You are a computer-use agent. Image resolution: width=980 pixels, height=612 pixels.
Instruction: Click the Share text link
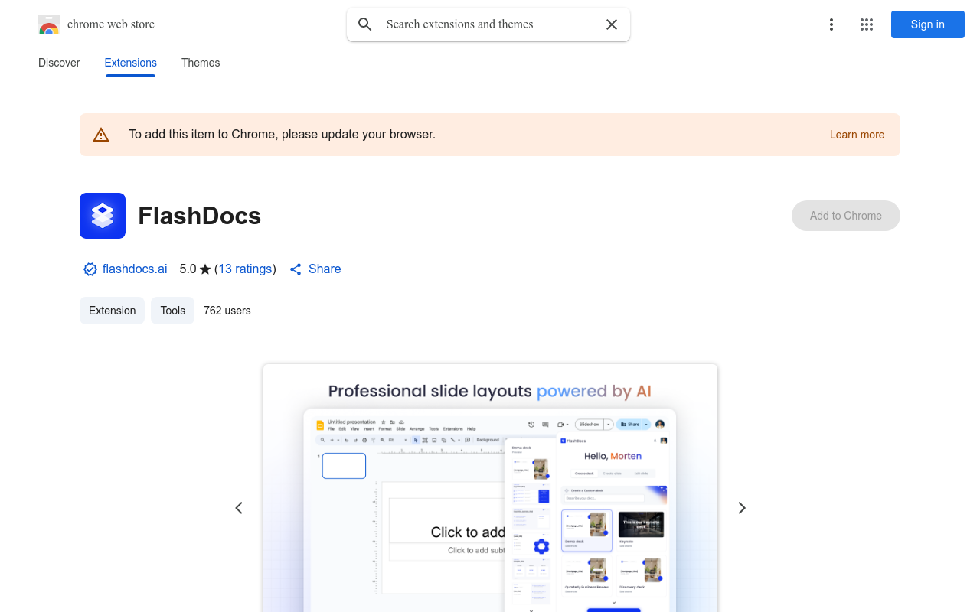pos(325,269)
